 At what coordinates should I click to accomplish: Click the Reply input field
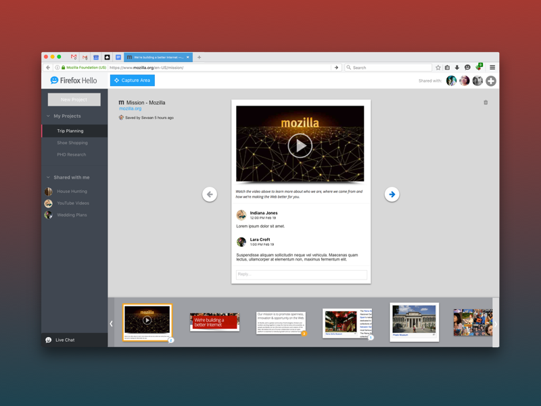pyautogui.click(x=302, y=275)
